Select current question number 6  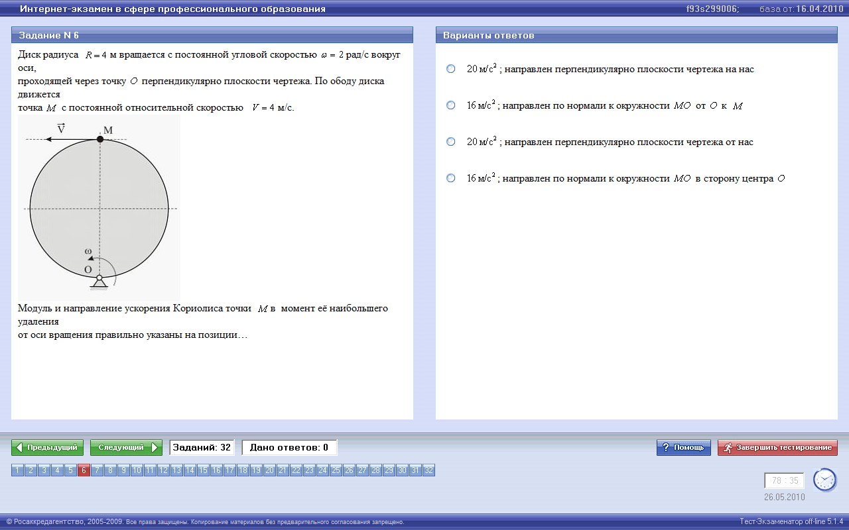pyautogui.click(x=84, y=470)
